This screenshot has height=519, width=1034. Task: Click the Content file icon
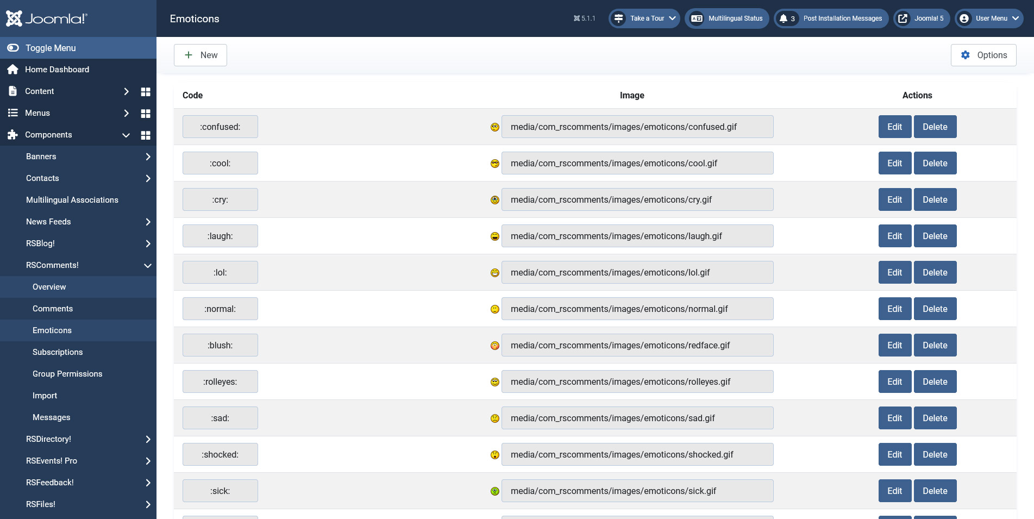coord(12,91)
